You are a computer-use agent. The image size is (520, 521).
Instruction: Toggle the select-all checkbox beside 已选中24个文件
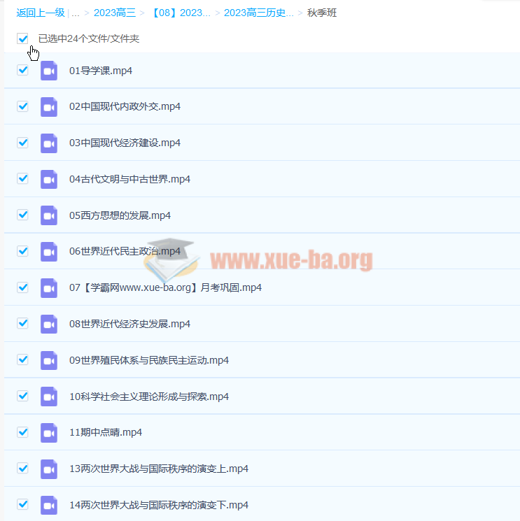click(x=22, y=38)
